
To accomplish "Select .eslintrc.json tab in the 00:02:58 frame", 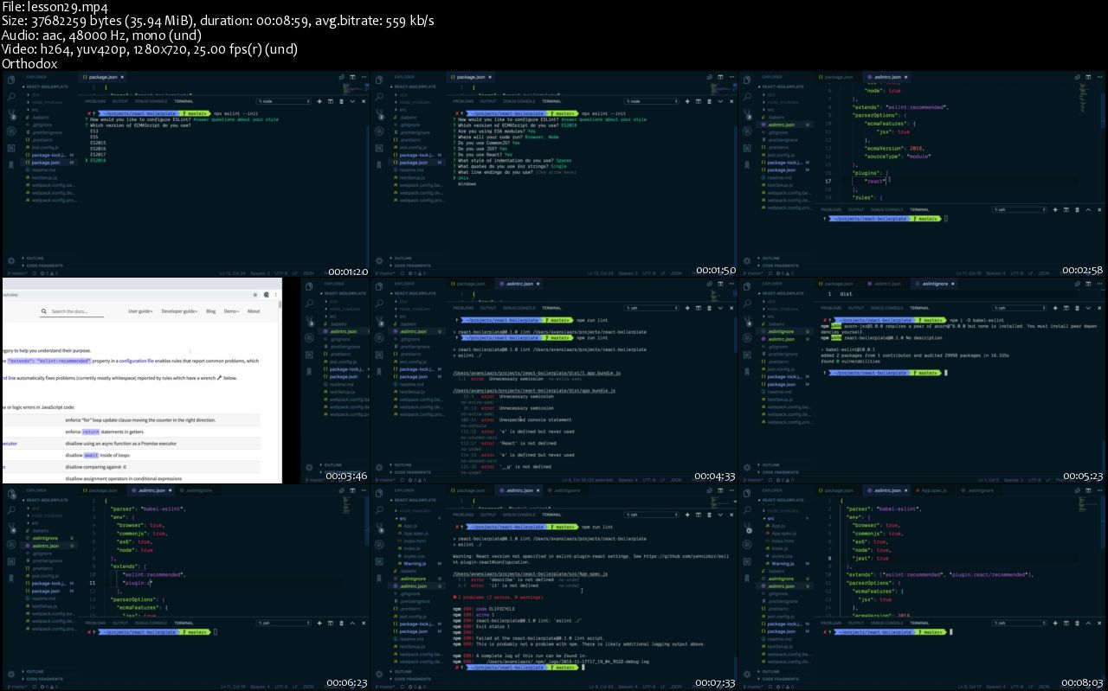I will 886,77.
